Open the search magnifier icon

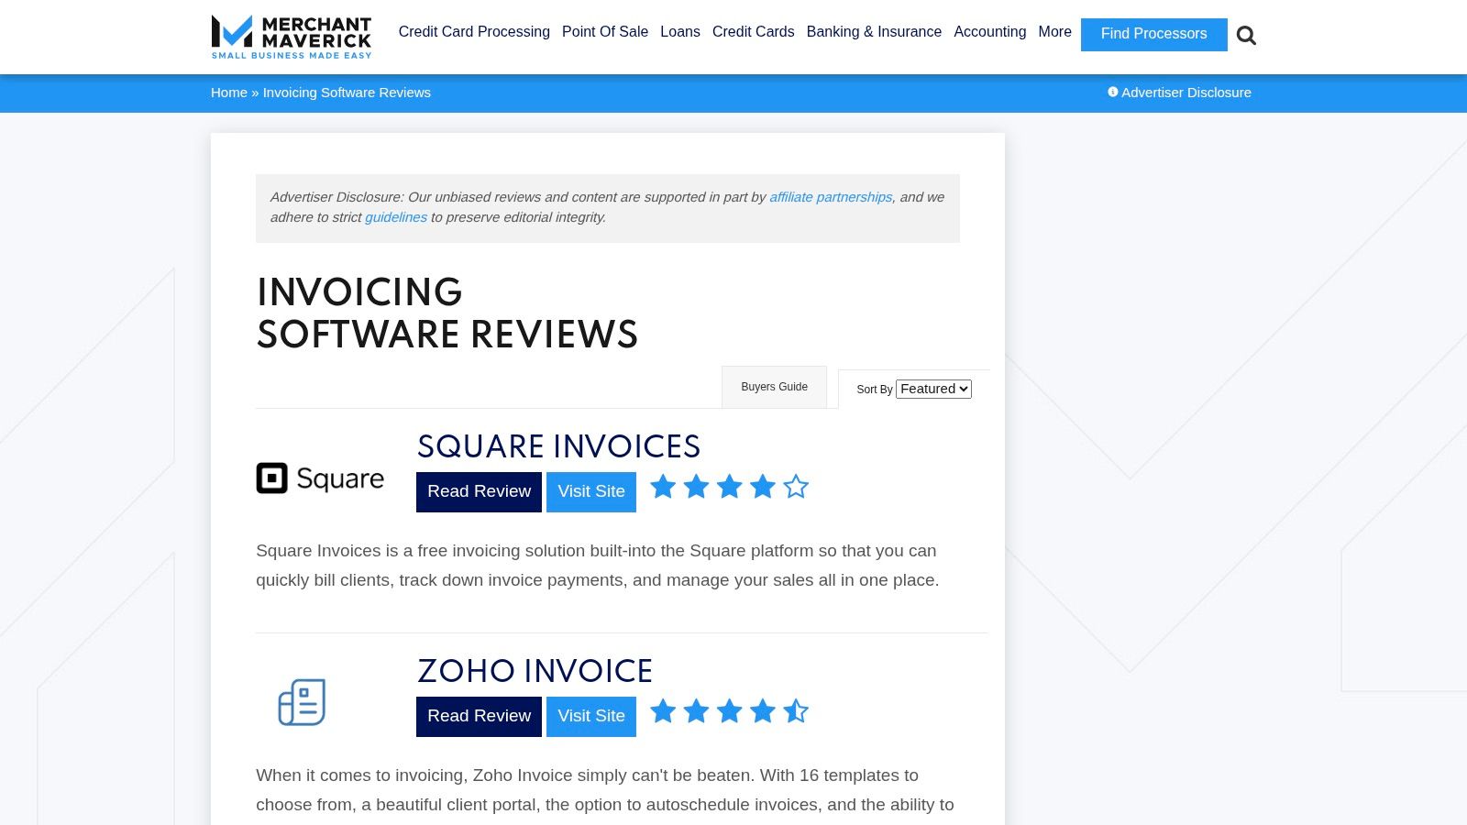[x=1246, y=35]
